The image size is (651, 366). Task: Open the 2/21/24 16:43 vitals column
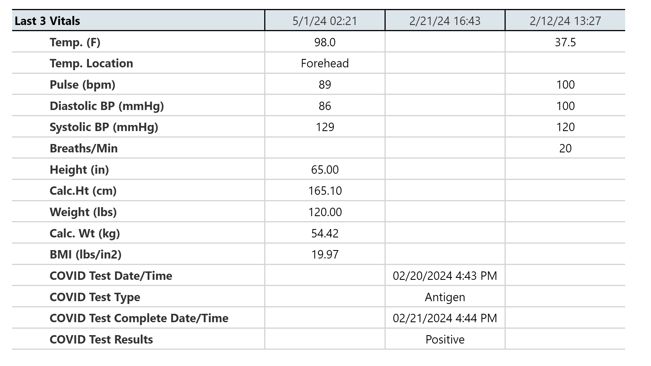point(445,21)
